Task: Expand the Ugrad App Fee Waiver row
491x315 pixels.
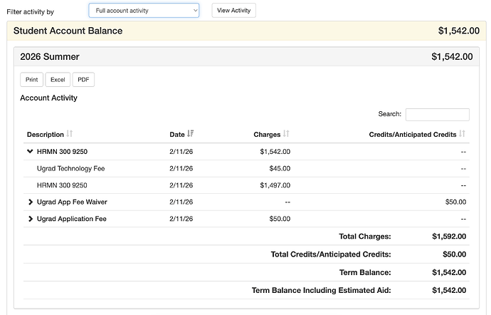Action: tap(30, 202)
